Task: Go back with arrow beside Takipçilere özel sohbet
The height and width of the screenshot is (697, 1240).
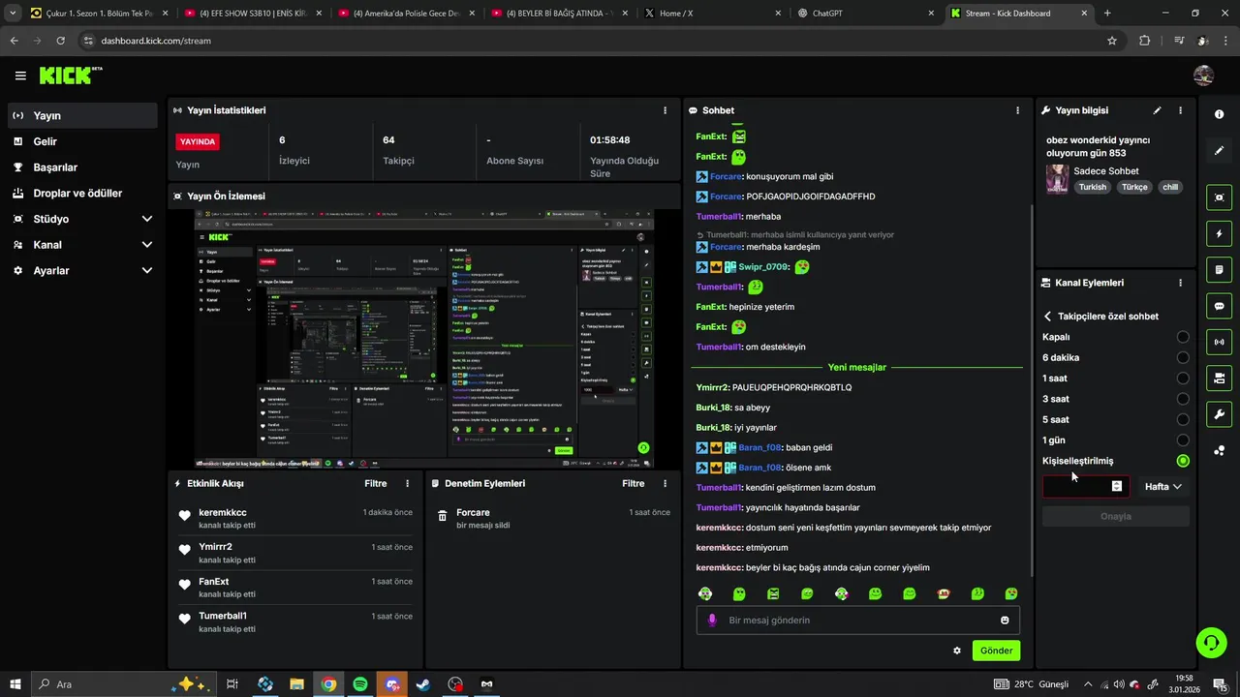Action: tap(1047, 317)
